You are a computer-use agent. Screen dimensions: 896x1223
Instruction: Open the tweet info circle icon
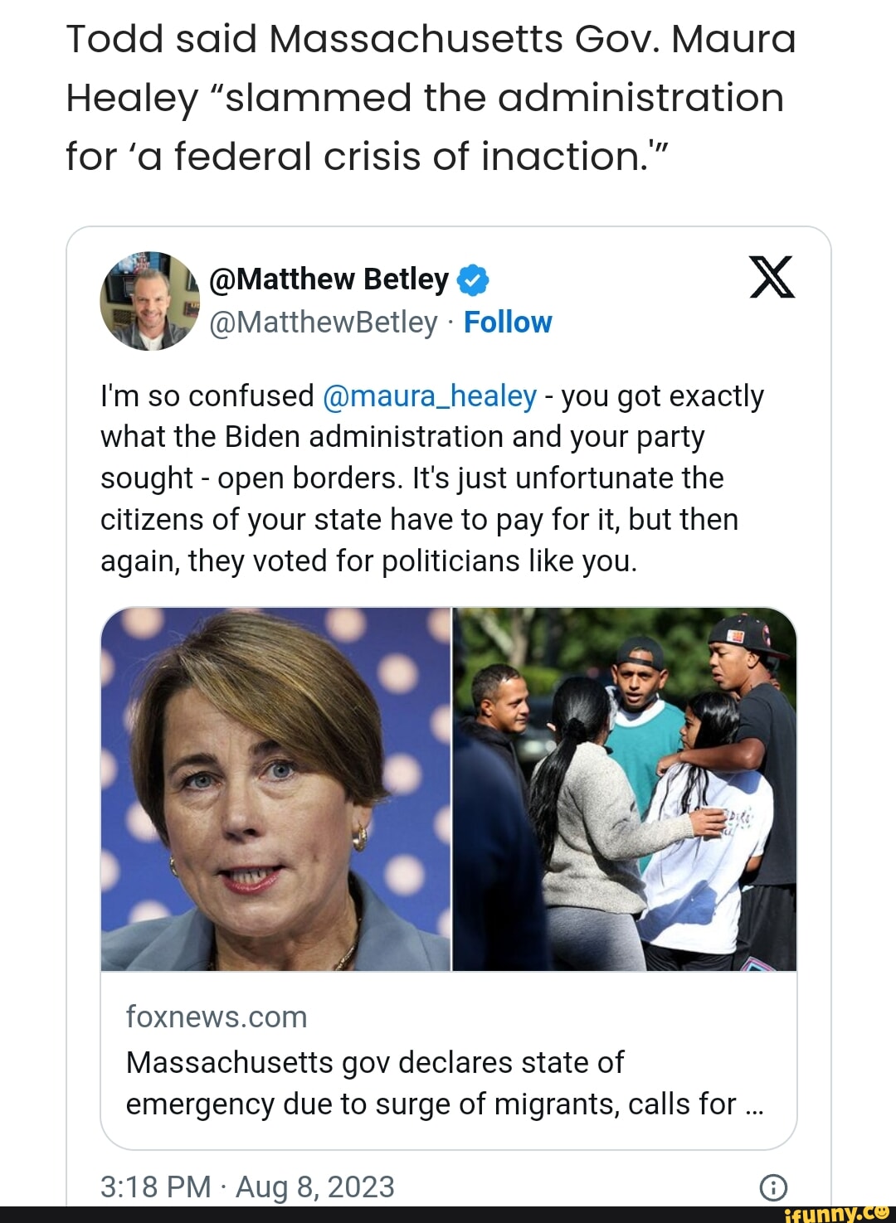pyautogui.click(x=773, y=1187)
